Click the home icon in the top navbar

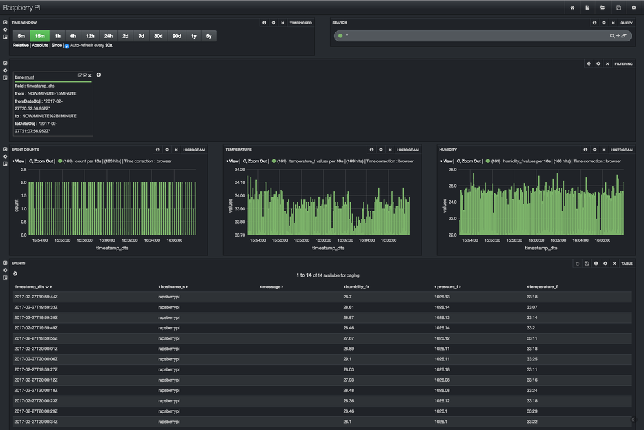(571, 8)
